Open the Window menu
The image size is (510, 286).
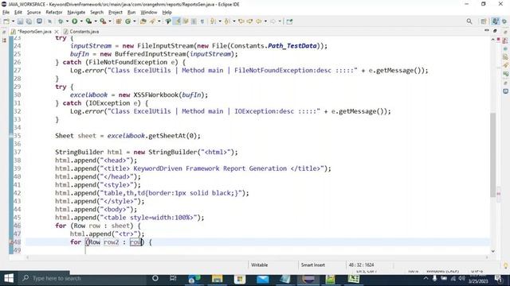pyautogui.click(x=149, y=13)
